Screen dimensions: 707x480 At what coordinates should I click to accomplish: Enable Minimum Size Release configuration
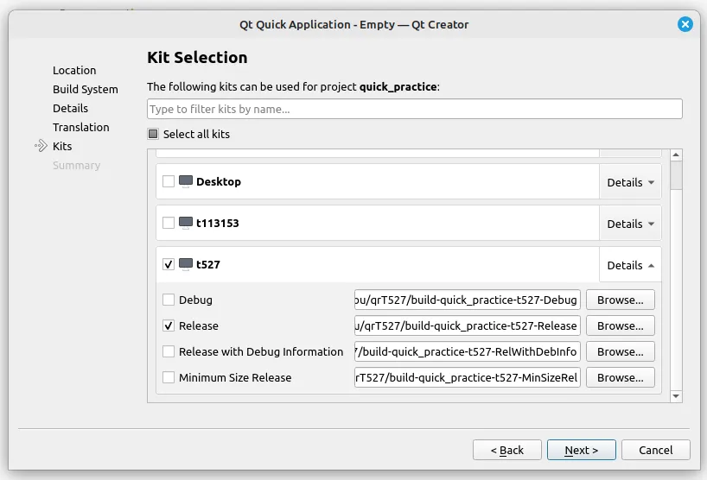pos(169,377)
